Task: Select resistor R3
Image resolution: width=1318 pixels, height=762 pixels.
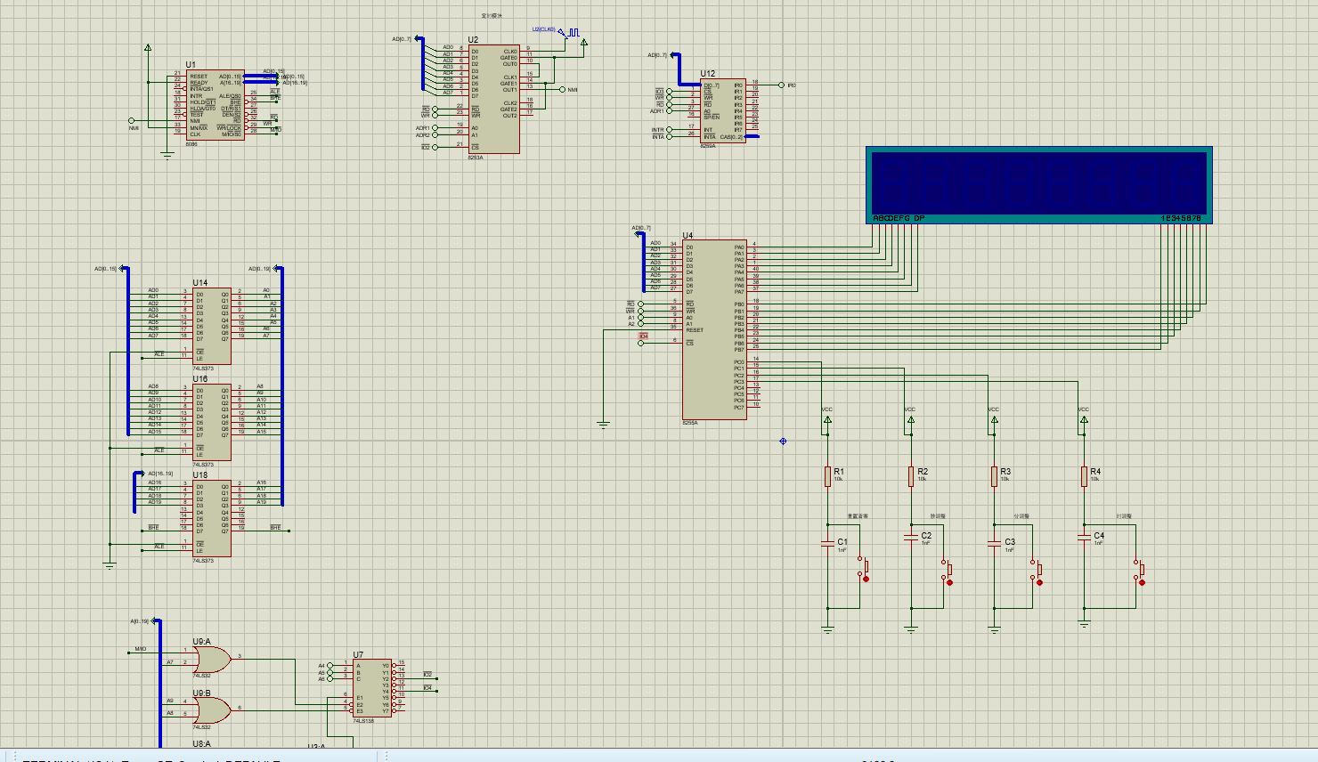Action: (x=994, y=476)
